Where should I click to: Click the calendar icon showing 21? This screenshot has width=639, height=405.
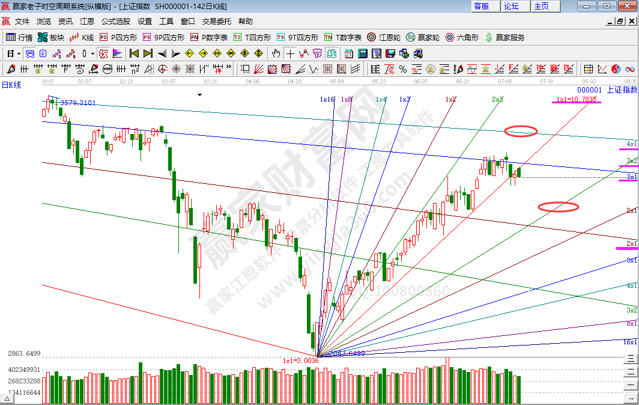348,53
